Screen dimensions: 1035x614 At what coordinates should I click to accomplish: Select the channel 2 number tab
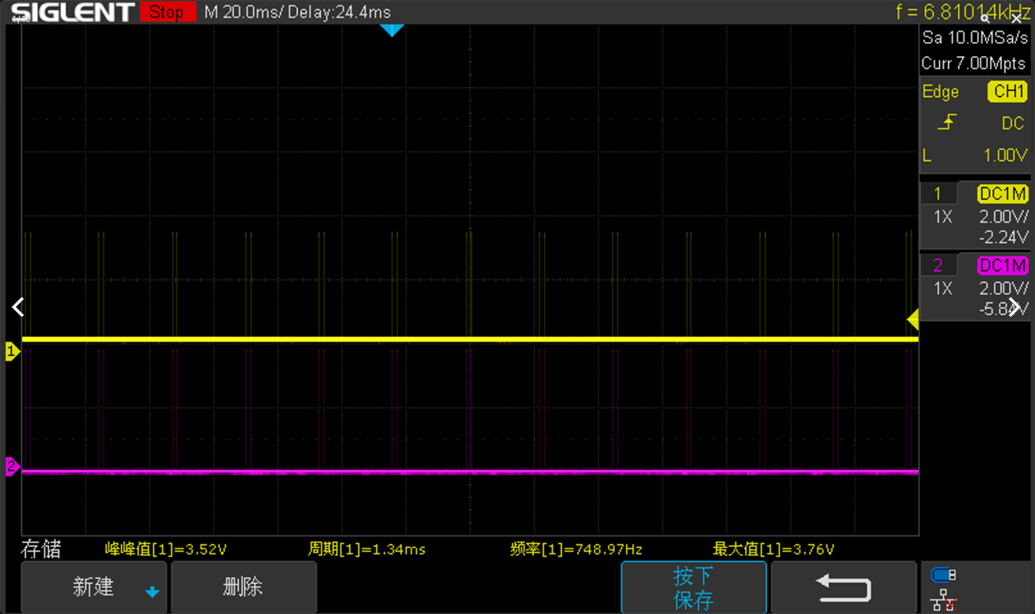[x=938, y=265]
